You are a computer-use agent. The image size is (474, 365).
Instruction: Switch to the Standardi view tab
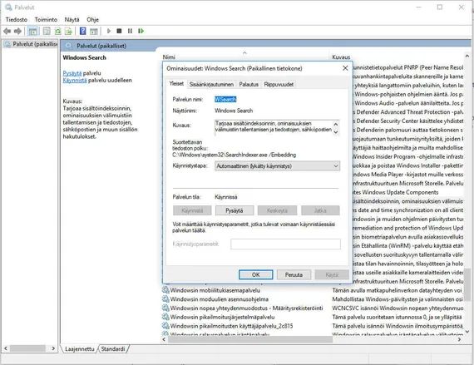(113, 349)
